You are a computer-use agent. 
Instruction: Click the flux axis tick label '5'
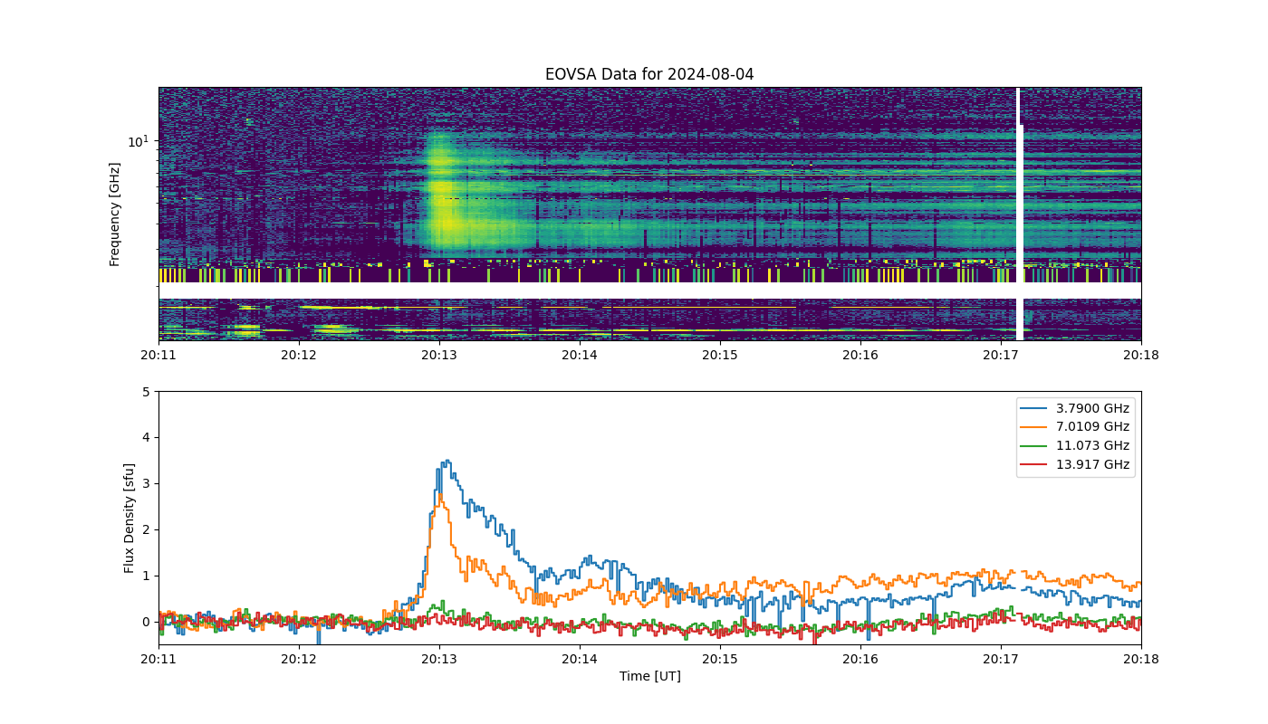pyautogui.click(x=147, y=392)
